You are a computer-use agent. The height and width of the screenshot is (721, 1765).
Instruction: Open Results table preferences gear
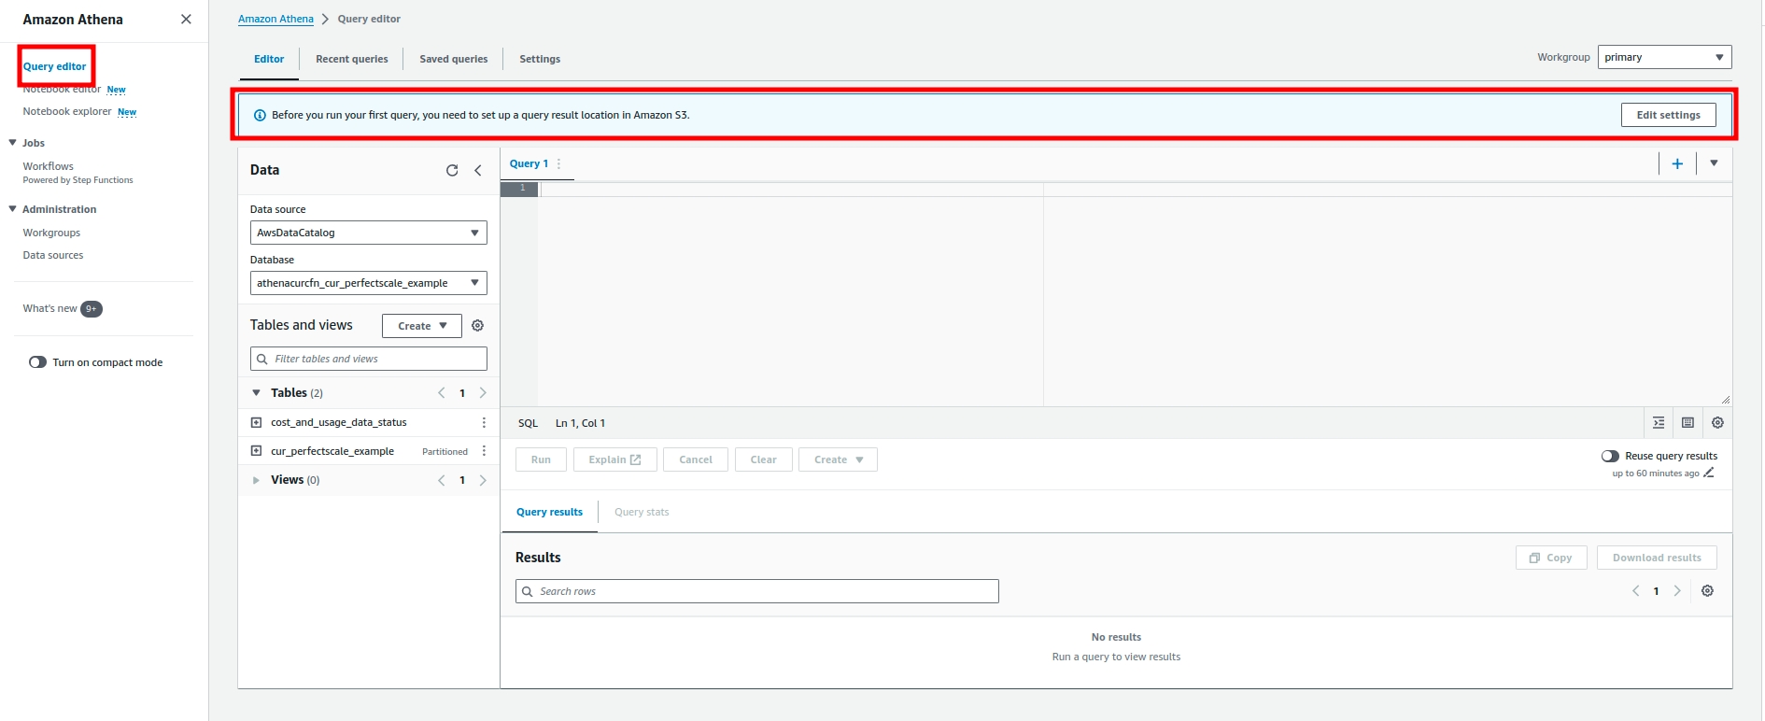[x=1707, y=591]
